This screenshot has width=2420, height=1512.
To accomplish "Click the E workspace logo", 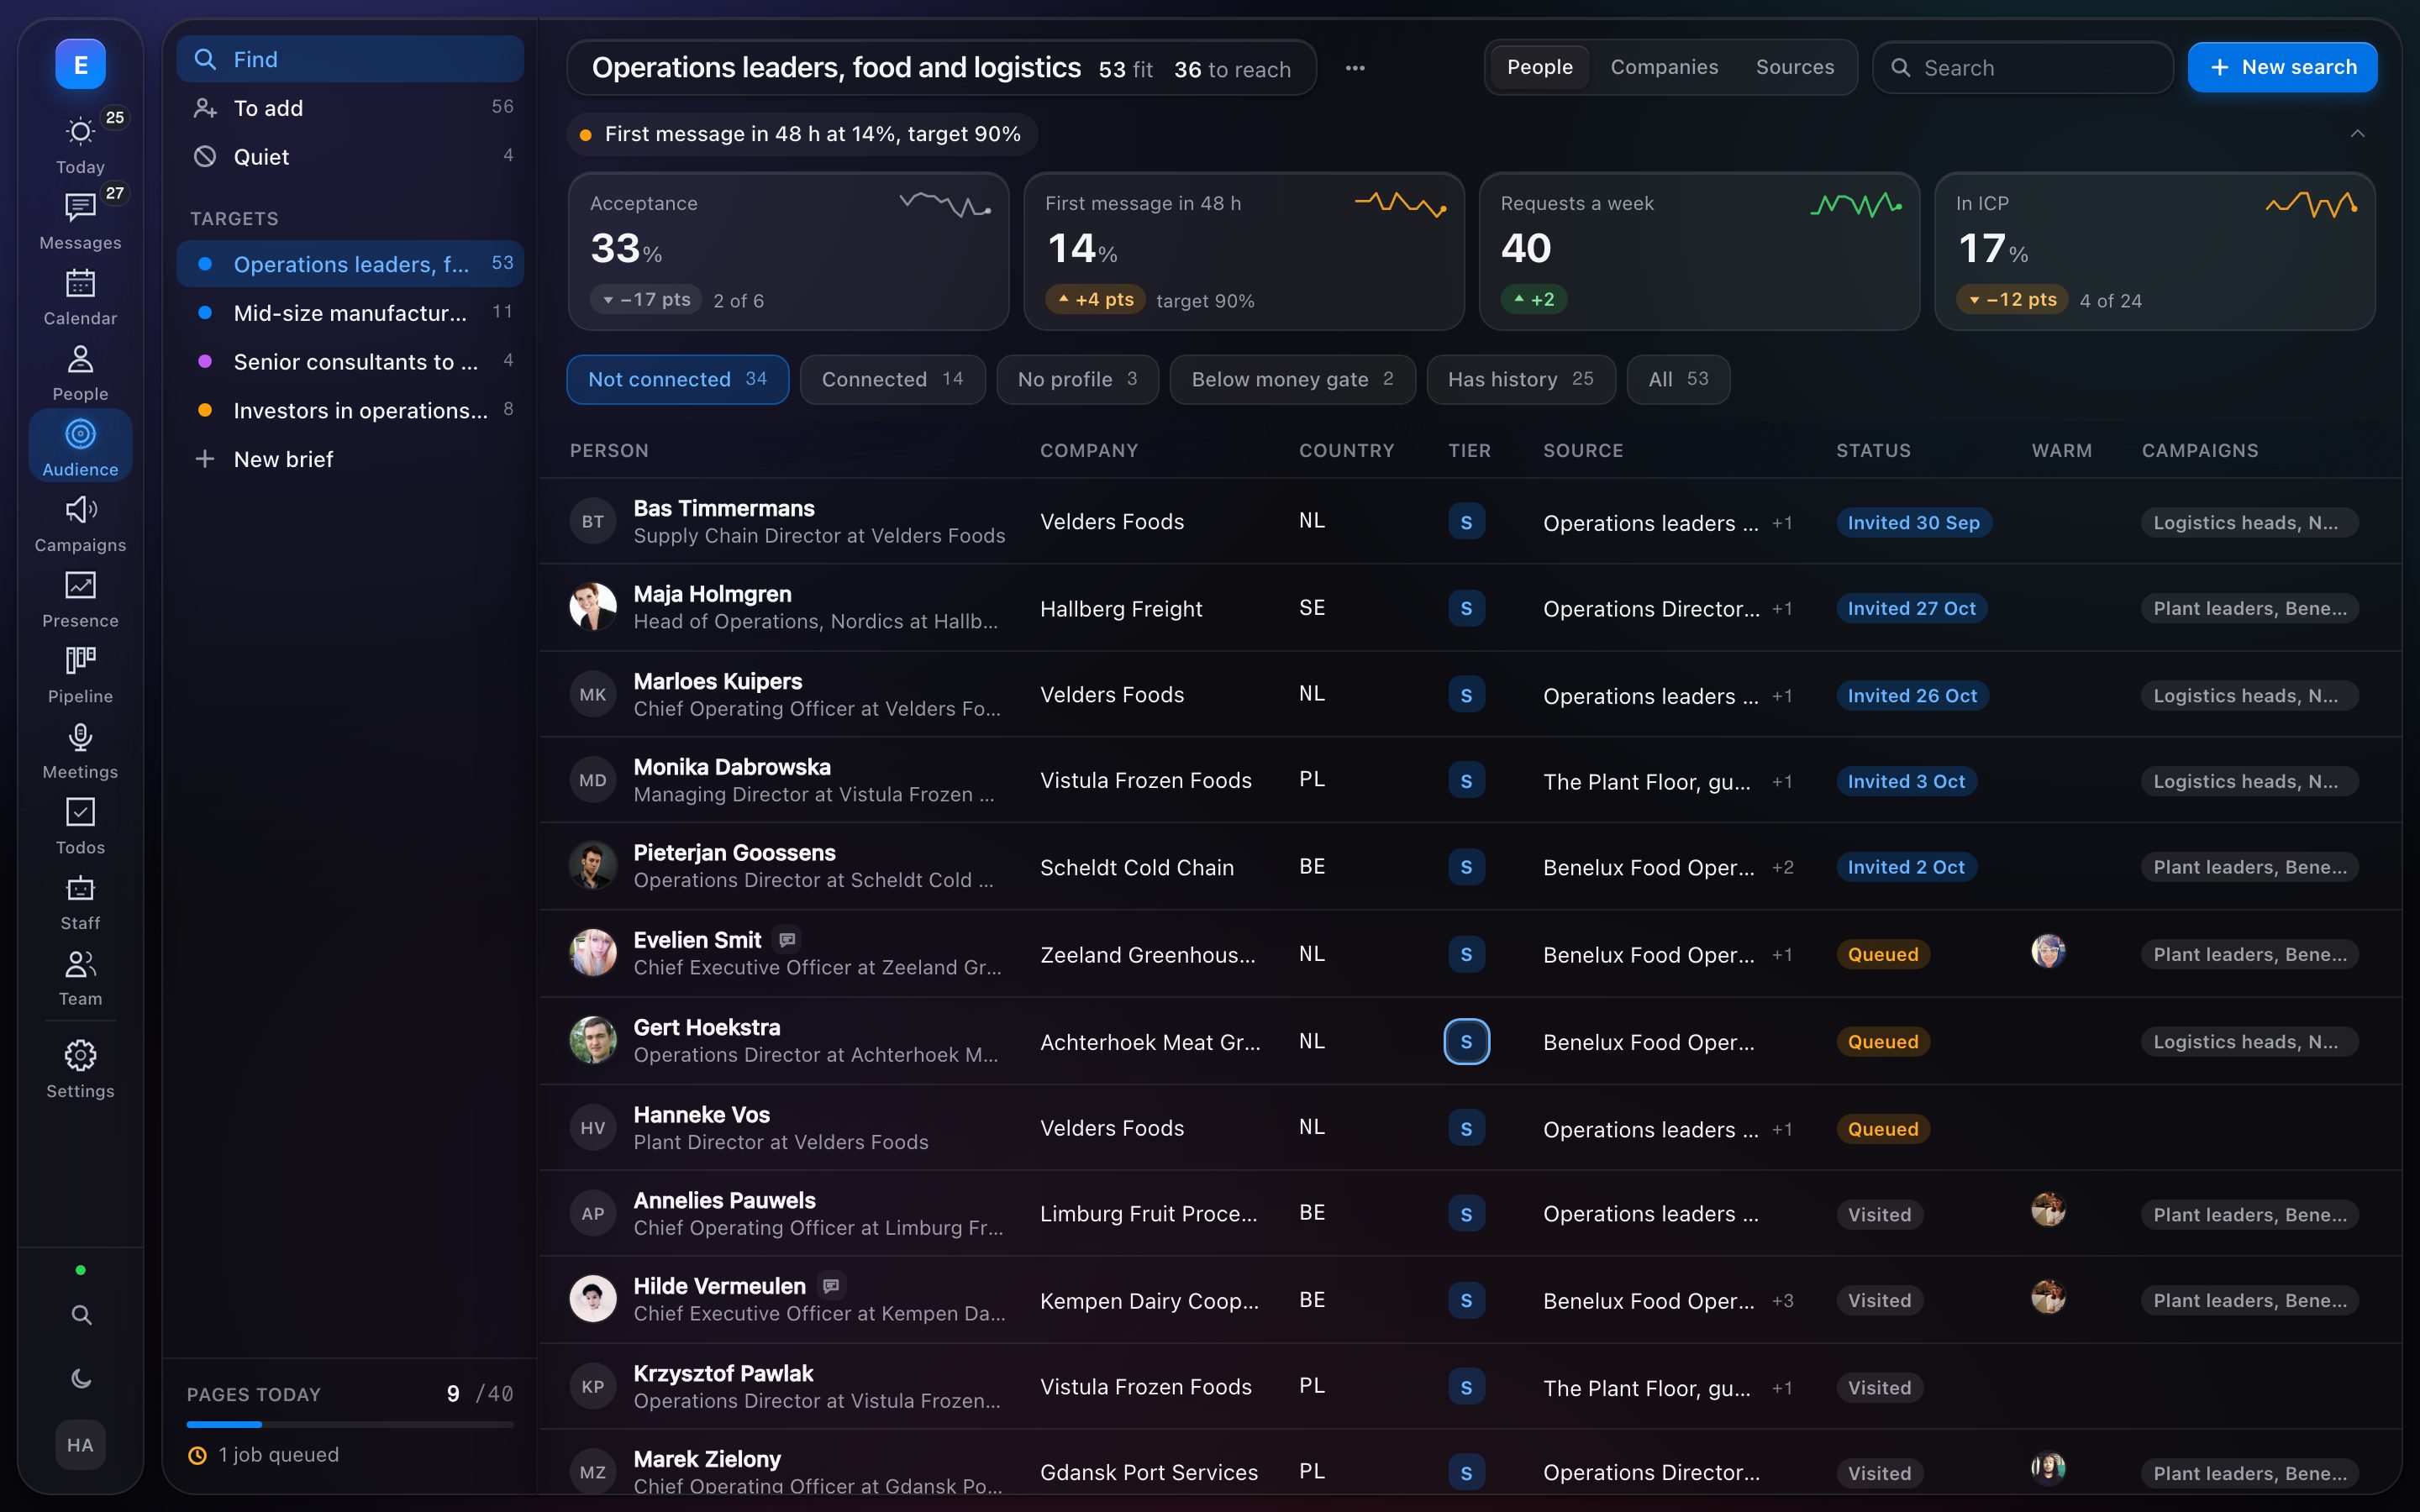I will point(80,64).
